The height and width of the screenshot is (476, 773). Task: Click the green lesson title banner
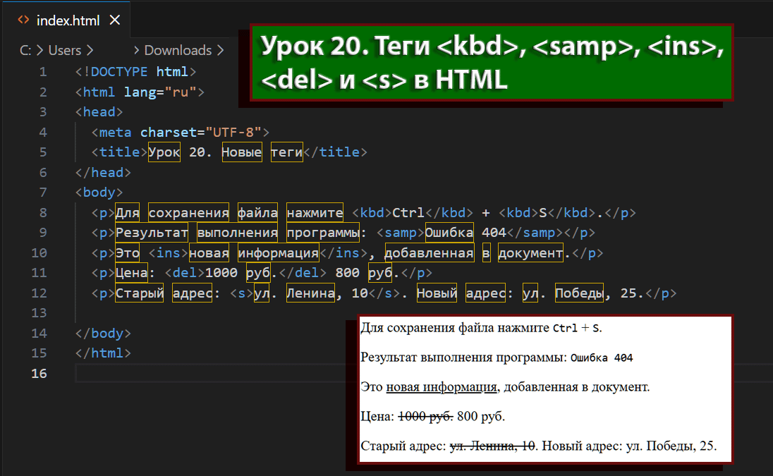tap(492, 63)
